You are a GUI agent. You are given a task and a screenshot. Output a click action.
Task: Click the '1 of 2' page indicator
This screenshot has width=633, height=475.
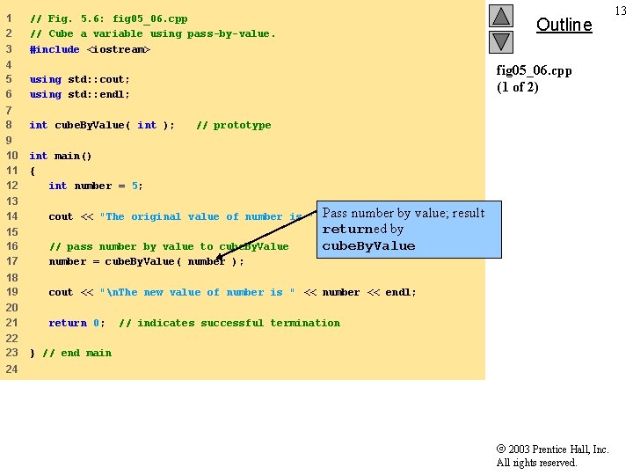click(518, 87)
